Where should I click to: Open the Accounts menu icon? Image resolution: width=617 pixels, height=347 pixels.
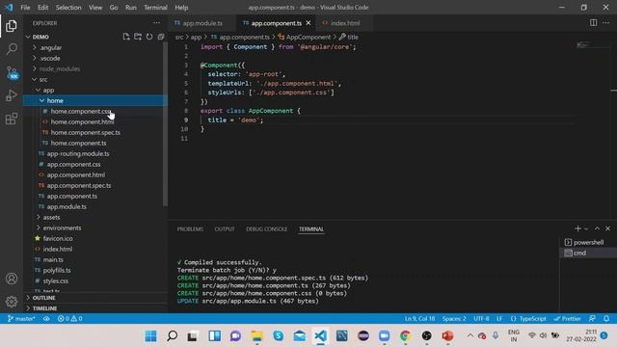[x=12, y=279]
